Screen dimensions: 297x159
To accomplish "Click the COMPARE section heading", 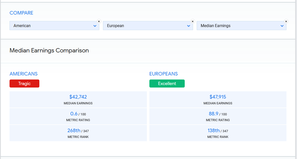I will [21, 13].
